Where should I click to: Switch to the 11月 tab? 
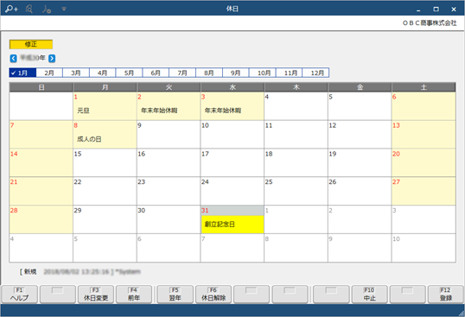point(290,73)
